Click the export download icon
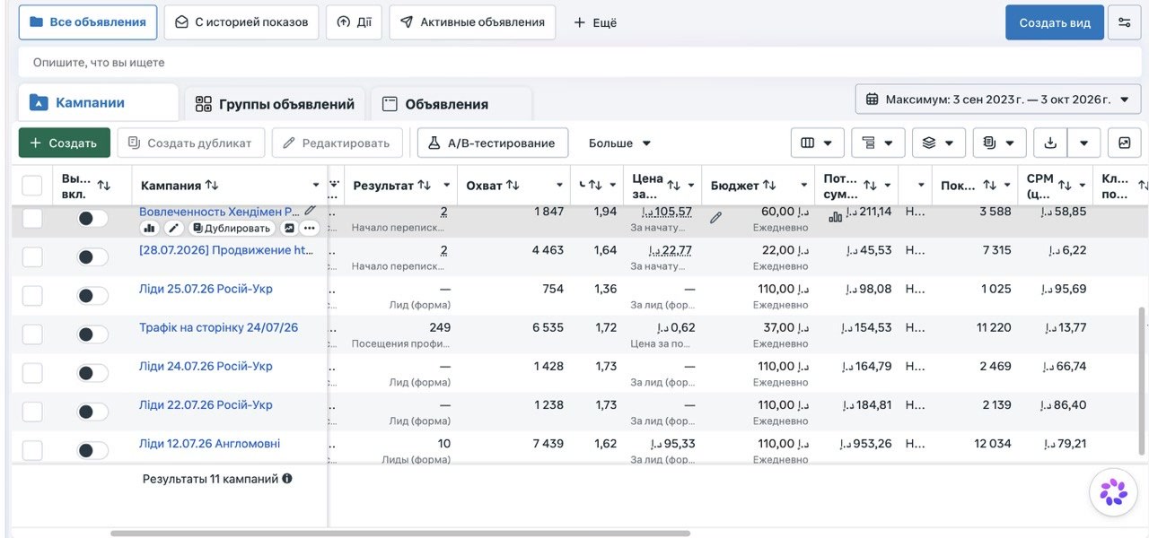Viewport: 1149px width, 538px height. [1051, 143]
